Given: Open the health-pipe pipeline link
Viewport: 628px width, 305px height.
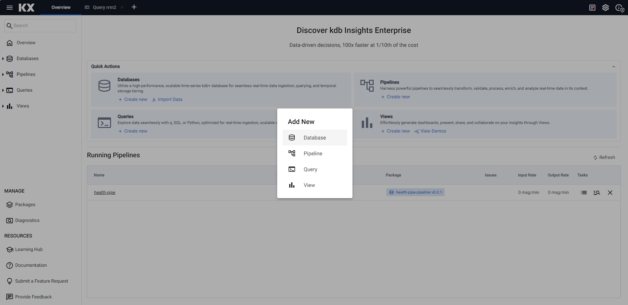Looking at the screenshot, I should pos(105,192).
